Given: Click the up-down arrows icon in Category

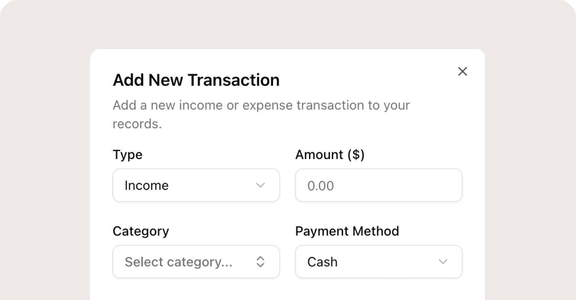Looking at the screenshot, I should [260, 262].
